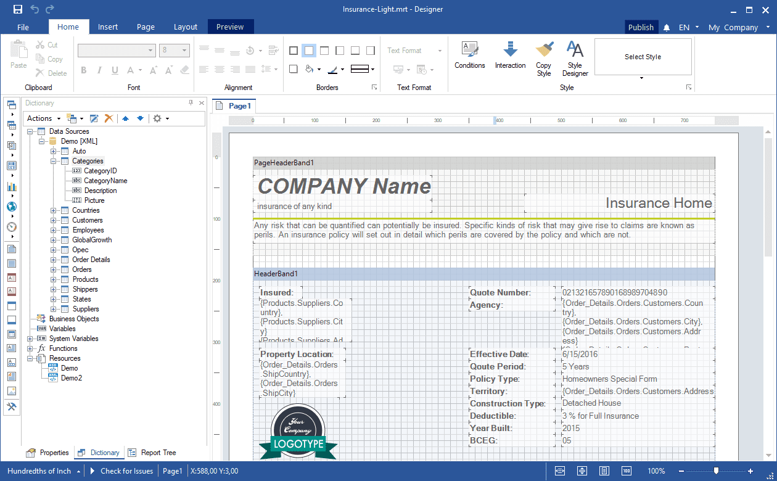Open the Actions dropdown in Dictionary
This screenshot has width=777, height=481.
[x=43, y=118]
